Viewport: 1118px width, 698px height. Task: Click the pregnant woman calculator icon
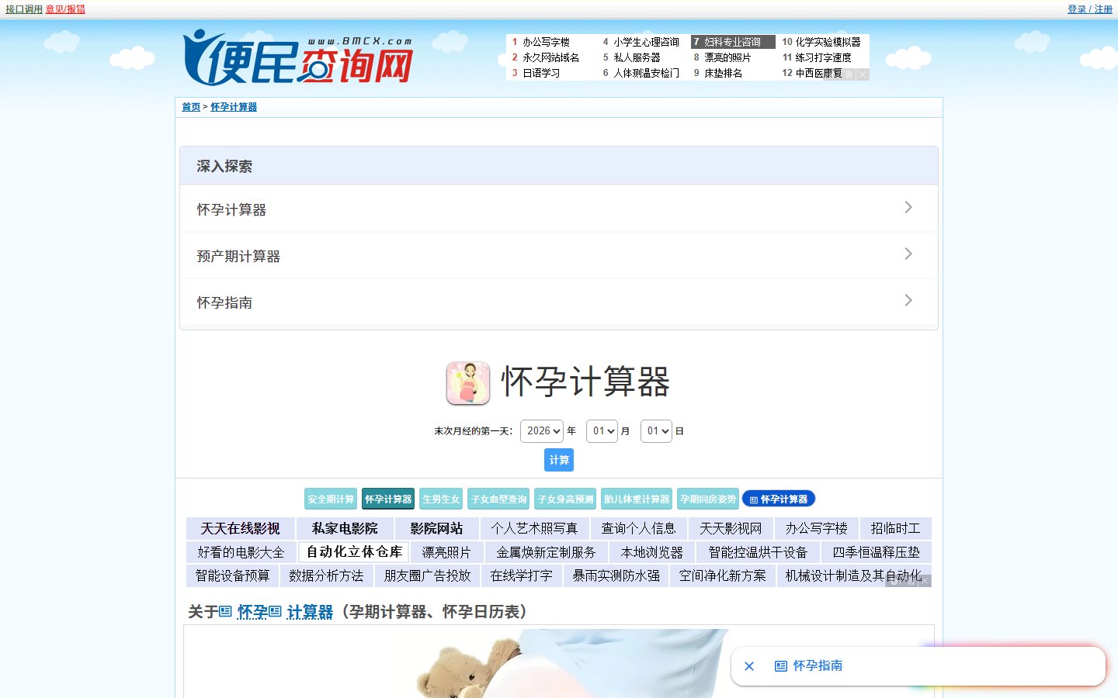(468, 383)
